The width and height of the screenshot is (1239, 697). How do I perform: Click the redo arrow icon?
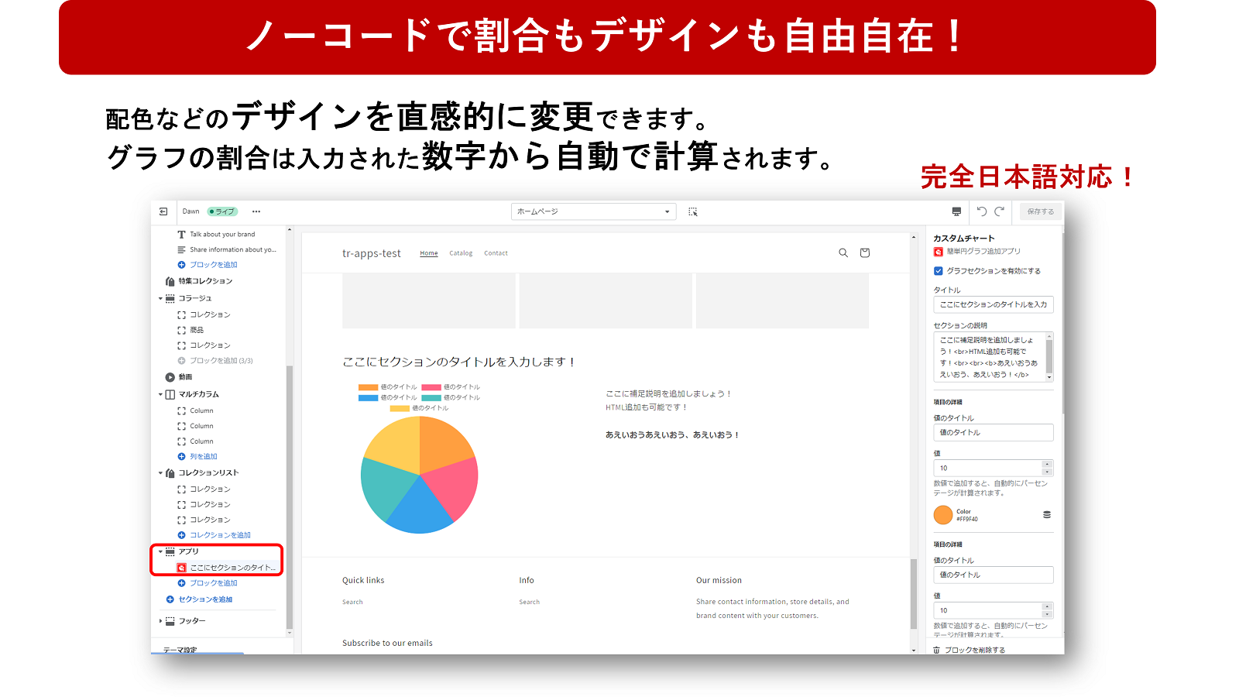coord(1000,211)
